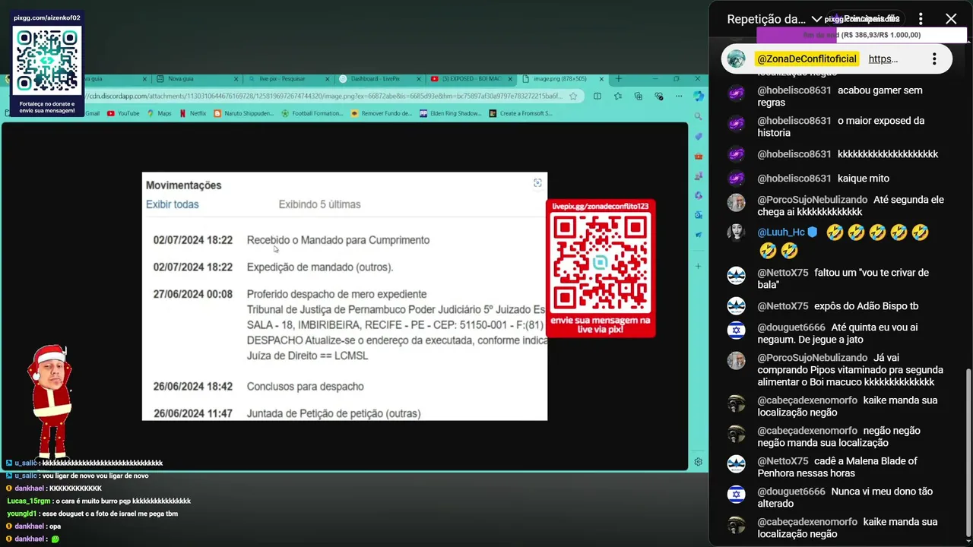Image resolution: width=973 pixels, height=547 pixels.
Task: Close the 'image.png (878×505)' tab
Action: click(x=601, y=78)
